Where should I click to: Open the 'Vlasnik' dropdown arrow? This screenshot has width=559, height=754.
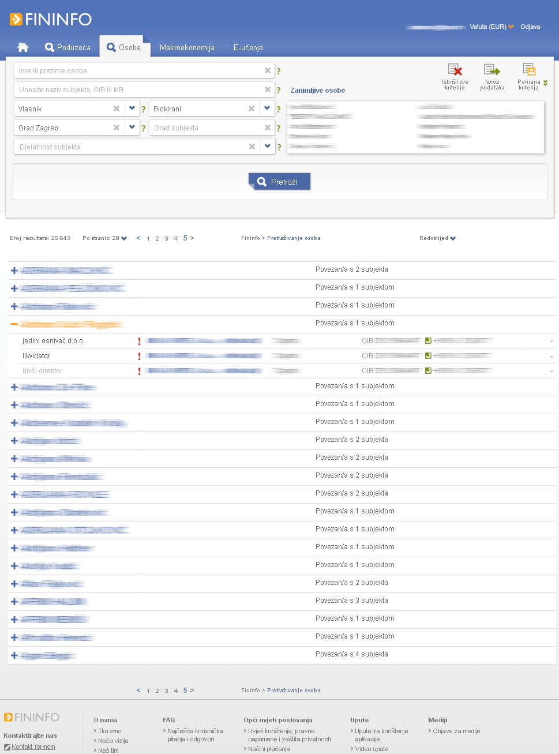132,108
